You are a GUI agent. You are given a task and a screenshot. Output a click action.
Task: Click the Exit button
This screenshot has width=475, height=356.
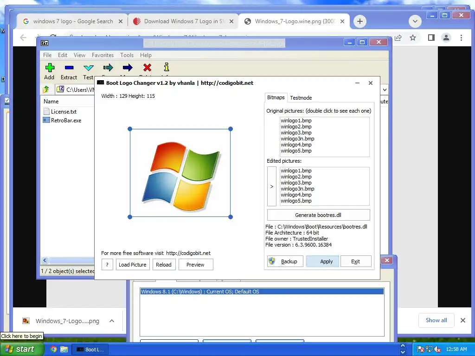click(x=356, y=261)
